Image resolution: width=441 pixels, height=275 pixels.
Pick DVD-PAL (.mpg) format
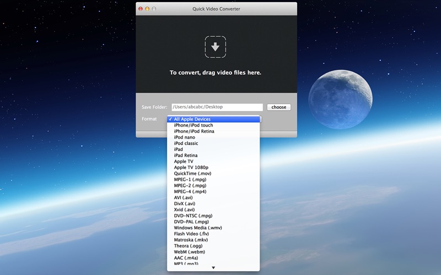213,222
